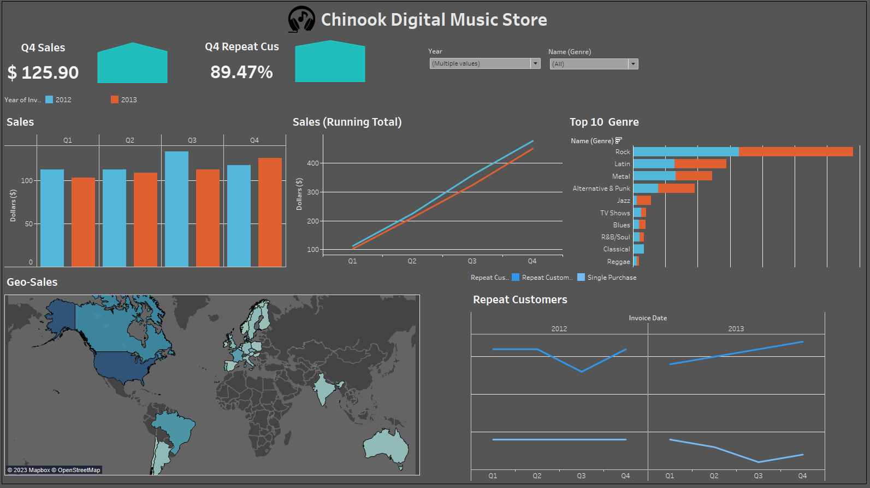Click the 'R&B/Soul' genre label
This screenshot has width=870, height=488.
tap(615, 237)
